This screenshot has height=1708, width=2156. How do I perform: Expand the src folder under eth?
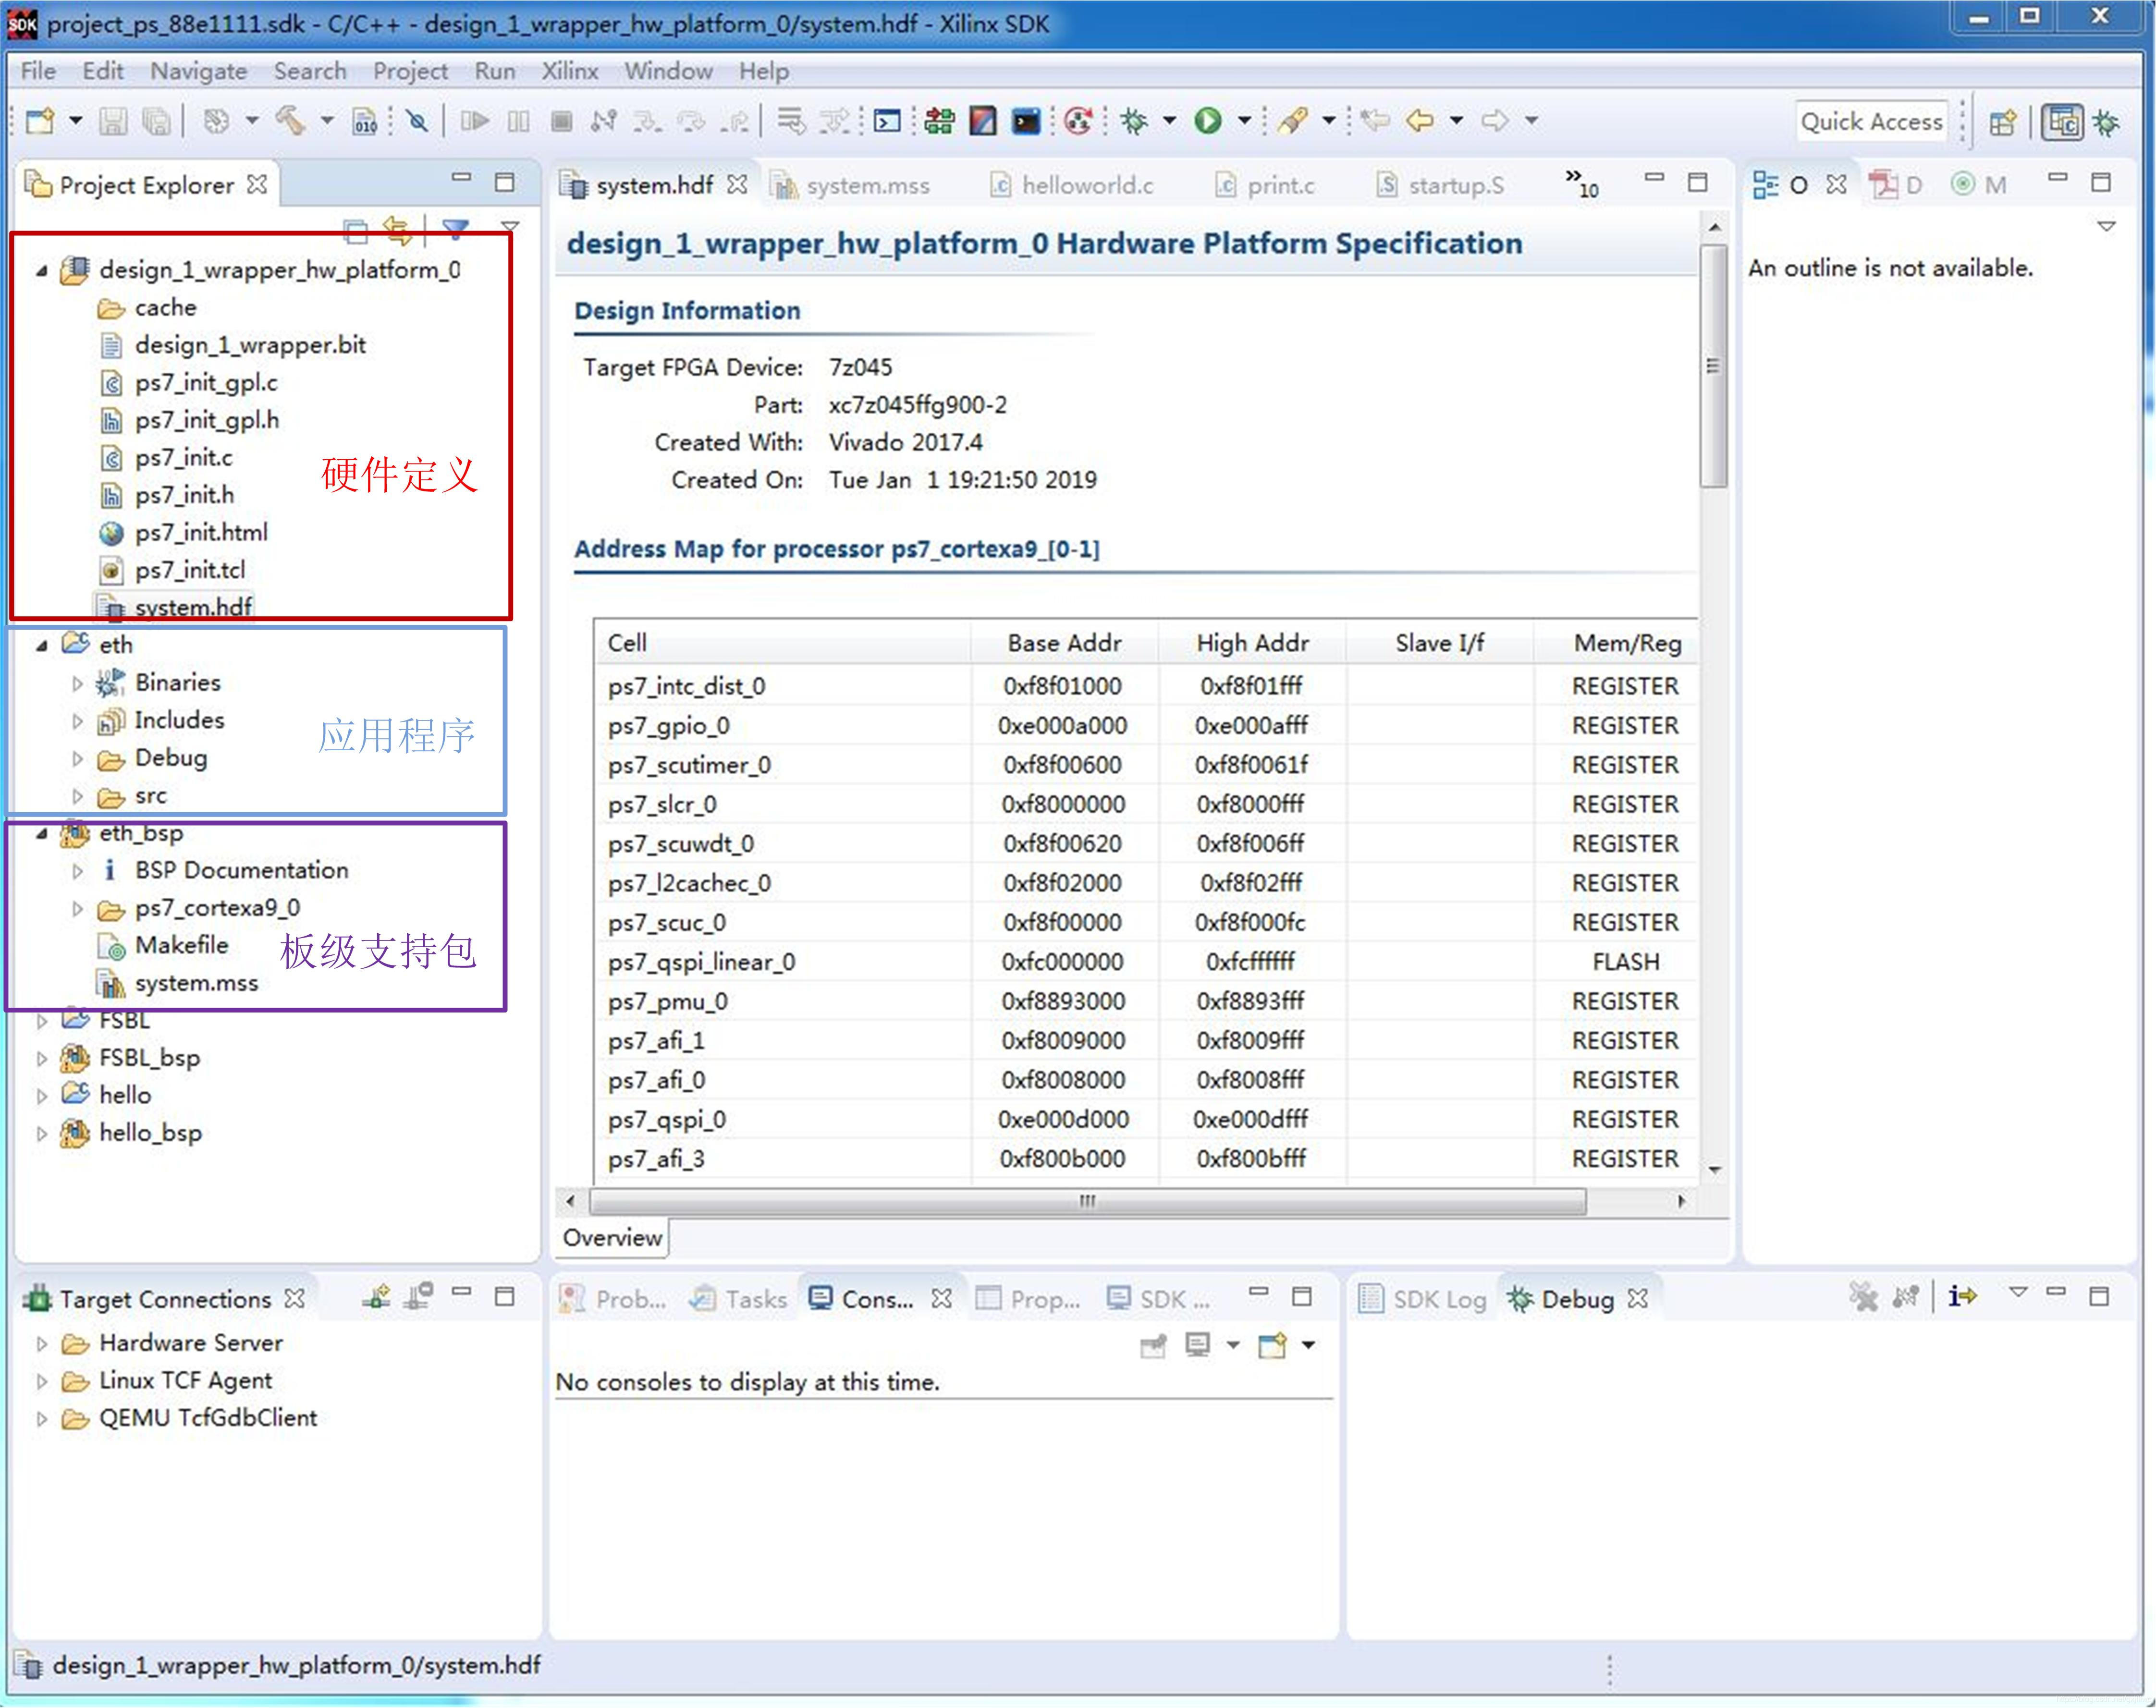coord(77,796)
